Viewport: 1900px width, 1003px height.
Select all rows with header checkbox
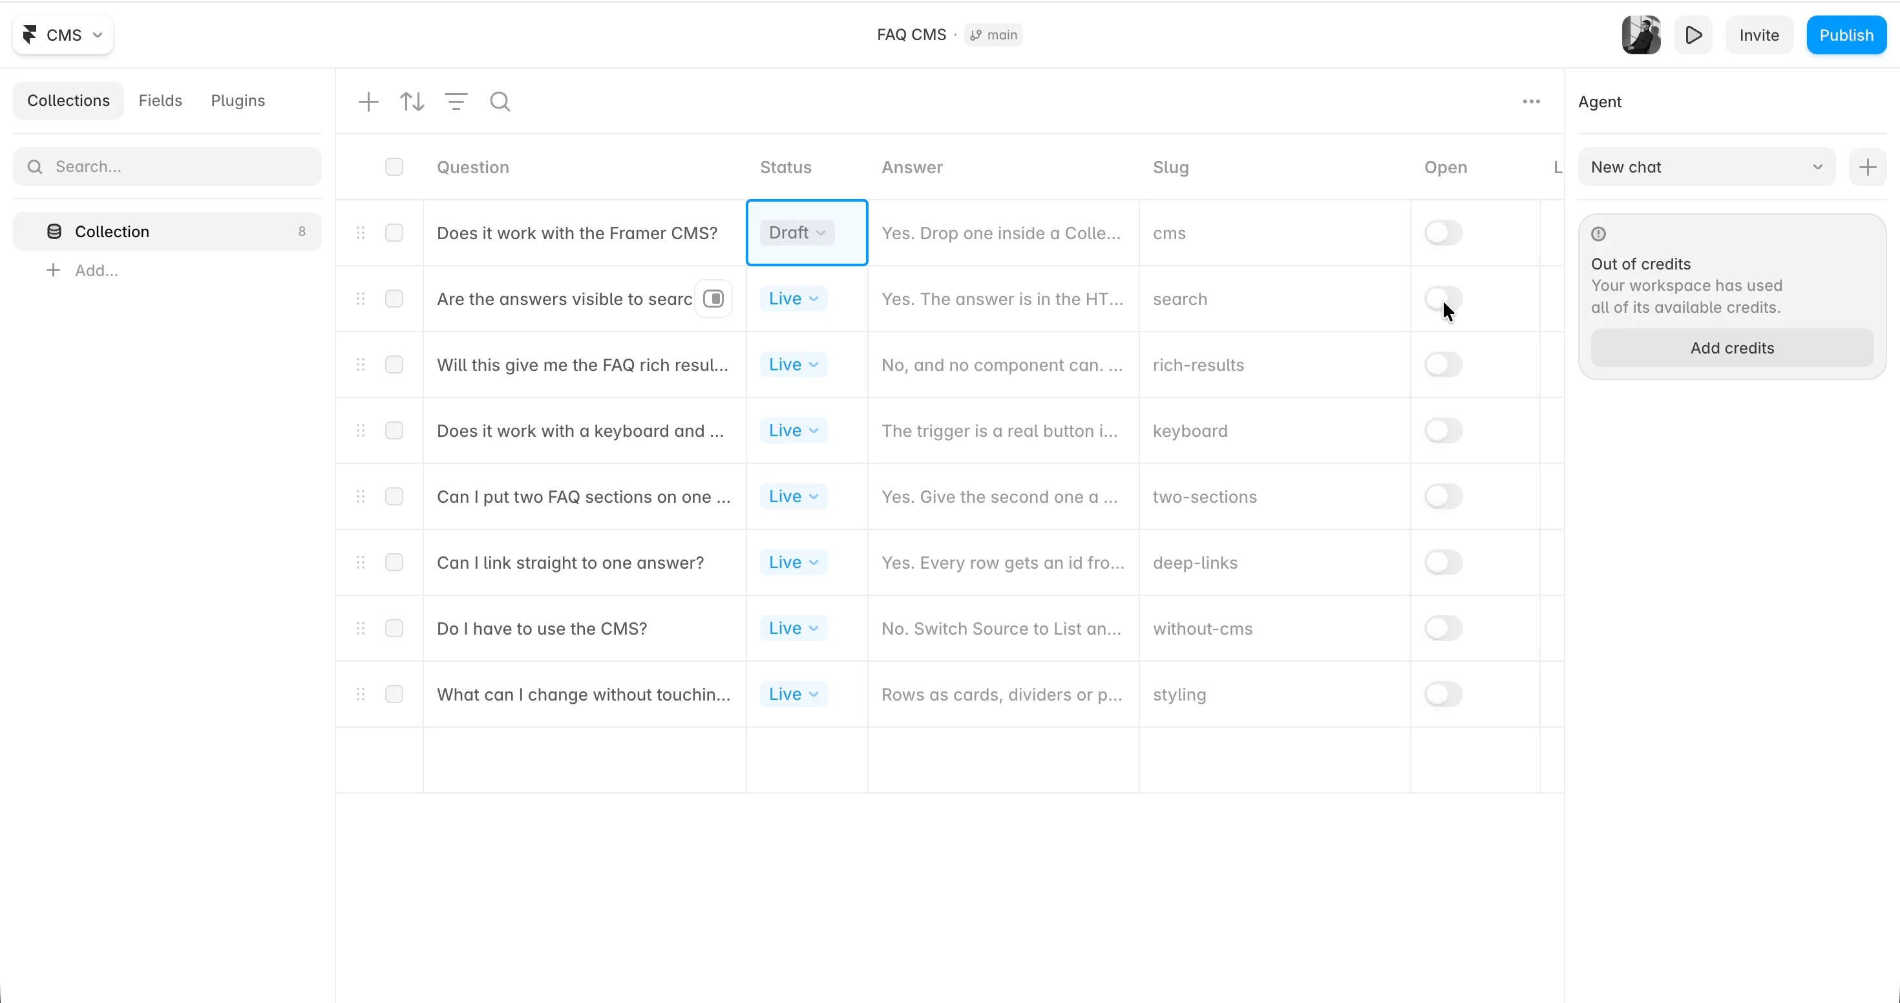(x=394, y=167)
